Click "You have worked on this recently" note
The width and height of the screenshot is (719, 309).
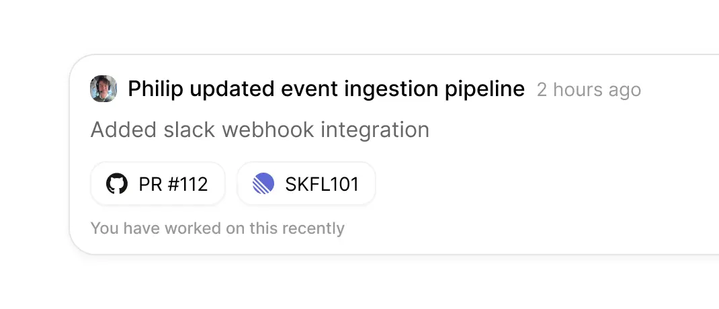218,228
